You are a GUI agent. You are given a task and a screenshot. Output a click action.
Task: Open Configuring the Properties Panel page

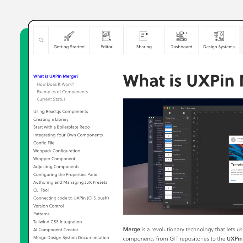point(66,174)
